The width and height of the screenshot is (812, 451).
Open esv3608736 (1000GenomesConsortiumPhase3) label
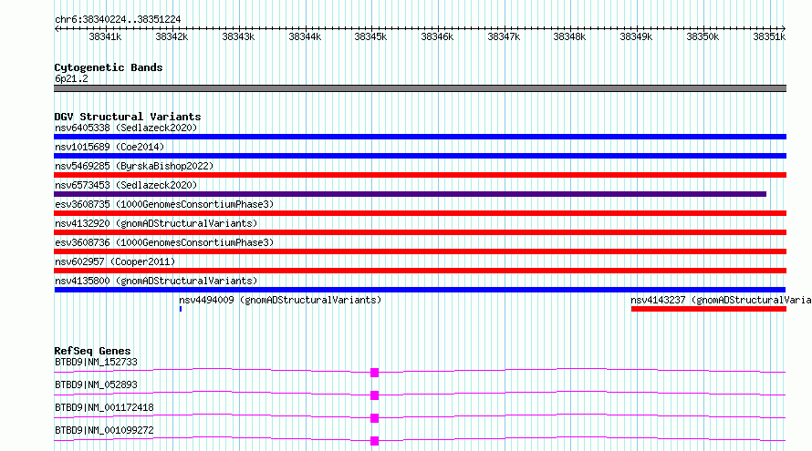(x=164, y=242)
